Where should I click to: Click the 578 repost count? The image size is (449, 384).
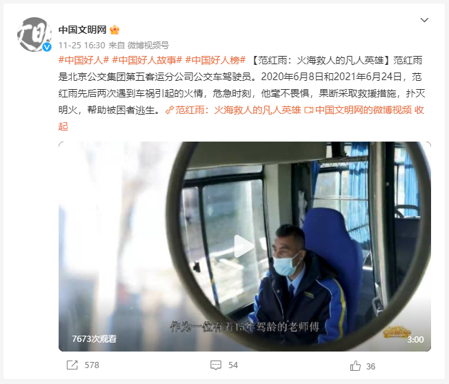click(92, 365)
